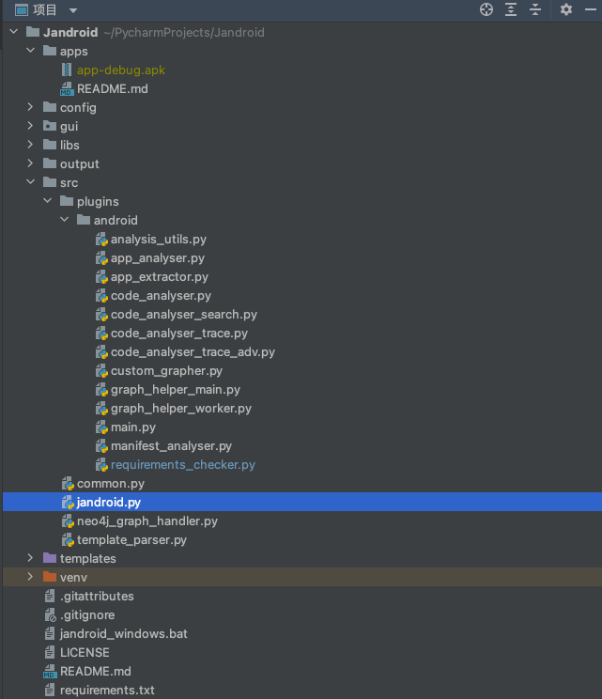Click Python icon beside code_analyser_search.py
The width and height of the screenshot is (602, 699).
101,314
